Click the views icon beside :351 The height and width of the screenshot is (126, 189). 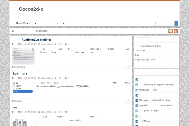(56, 78)
